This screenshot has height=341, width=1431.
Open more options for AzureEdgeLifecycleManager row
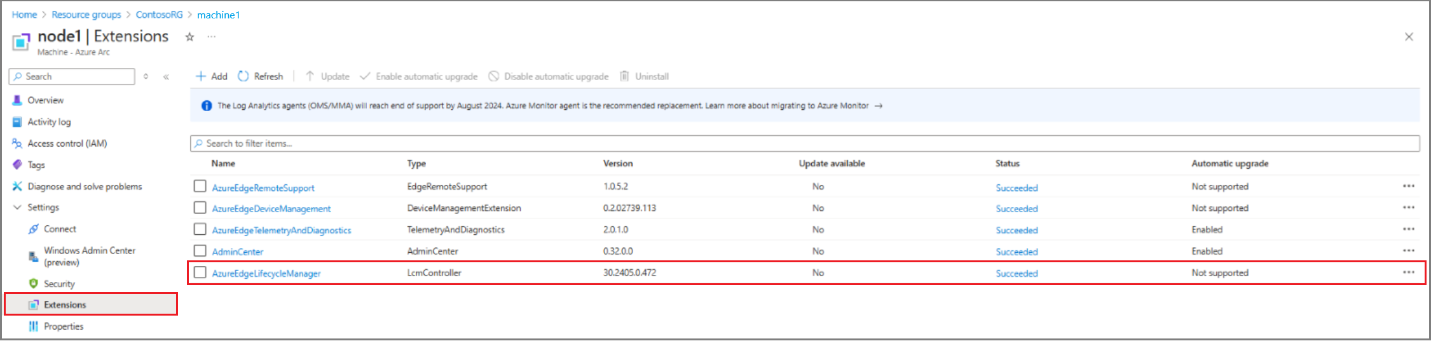(x=1409, y=272)
